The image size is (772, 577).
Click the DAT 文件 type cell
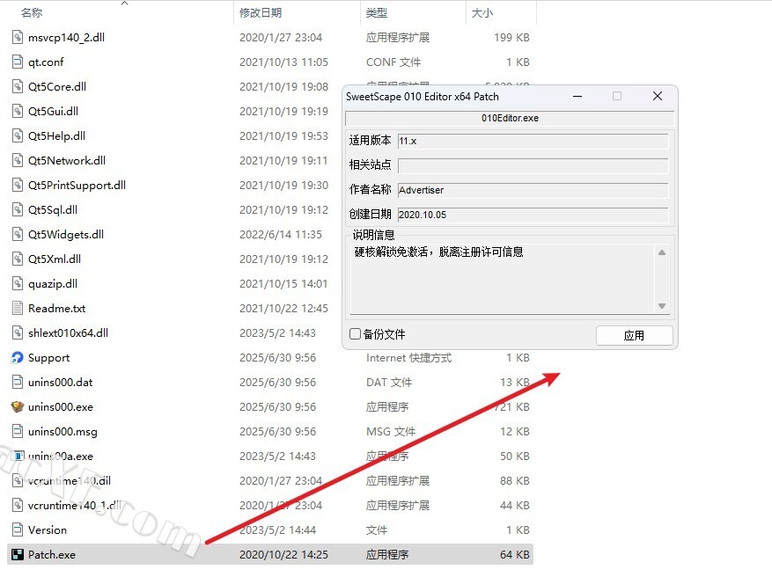pos(389,383)
